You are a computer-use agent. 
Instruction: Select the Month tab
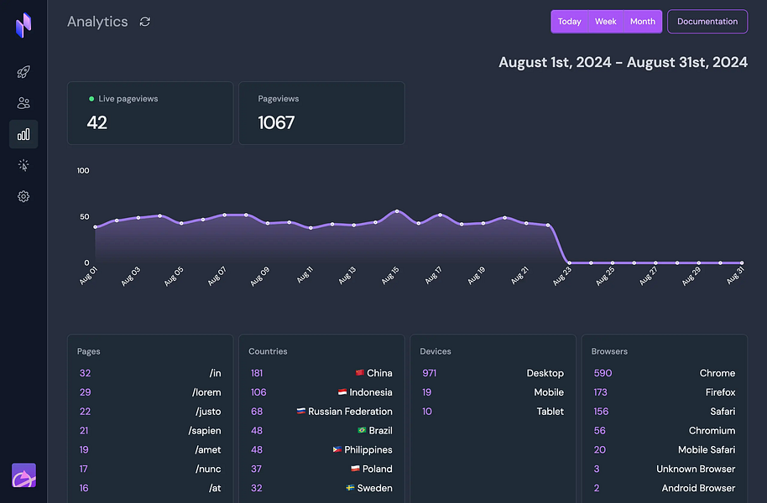(641, 21)
